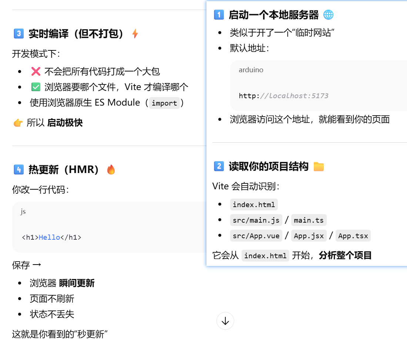The height and width of the screenshot is (339, 407).
Task: Click the text 'Vite 会自动识别：'
Action: click(x=246, y=186)
